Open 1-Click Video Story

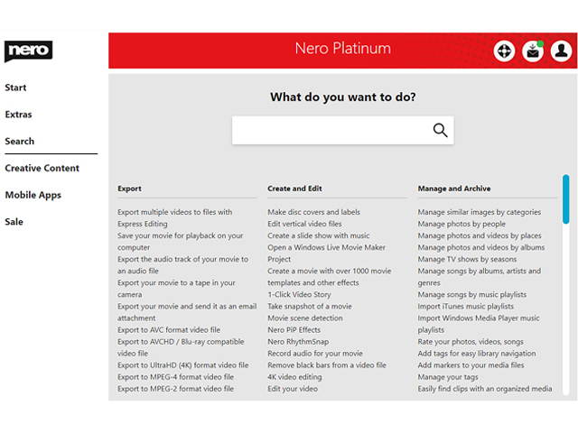pyautogui.click(x=299, y=295)
